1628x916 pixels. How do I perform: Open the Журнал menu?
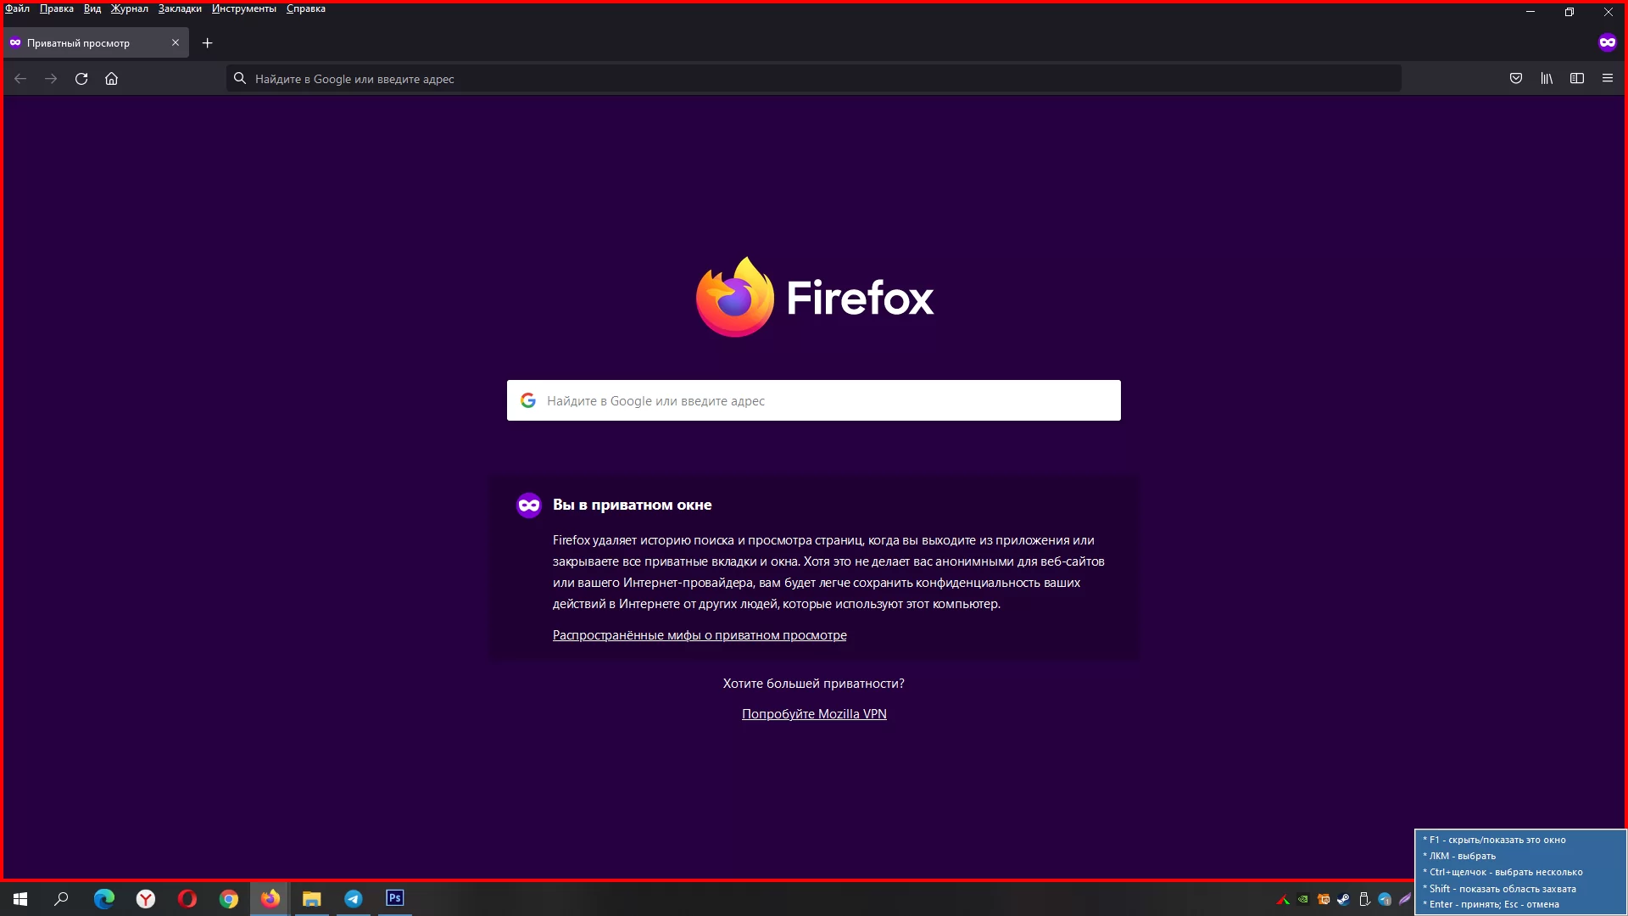tap(129, 8)
